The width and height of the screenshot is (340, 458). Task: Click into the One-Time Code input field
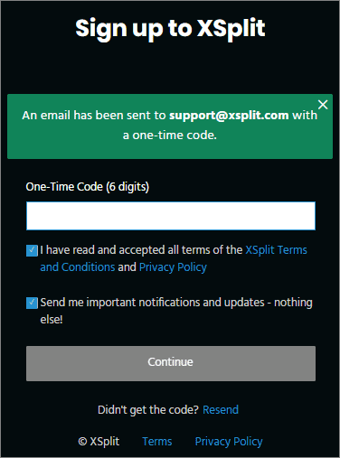coord(171,216)
